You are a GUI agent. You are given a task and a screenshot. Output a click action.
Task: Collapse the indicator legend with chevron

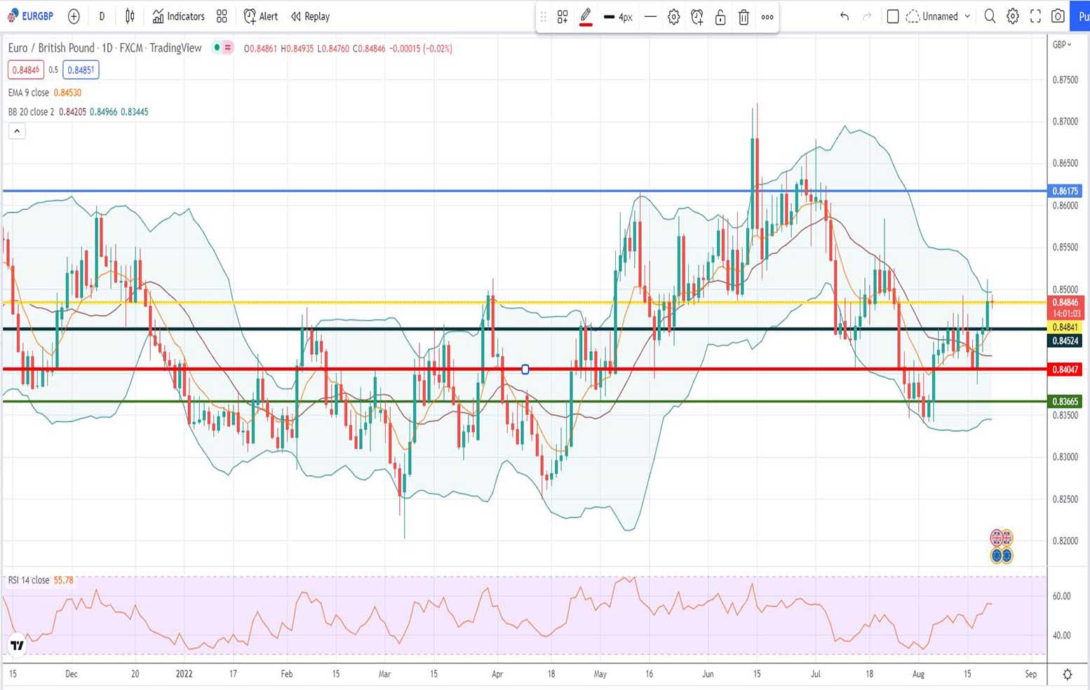(17, 131)
